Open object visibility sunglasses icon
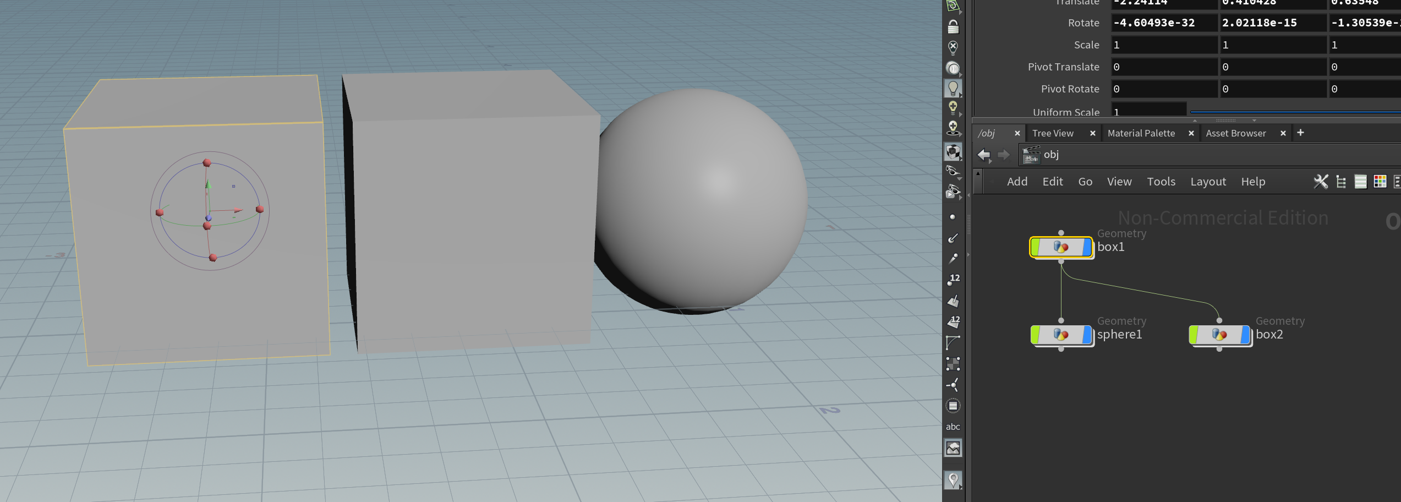The width and height of the screenshot is (1401, 502). [953, 171]
